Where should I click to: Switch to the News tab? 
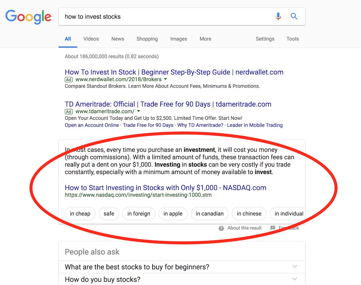point(118,39)
